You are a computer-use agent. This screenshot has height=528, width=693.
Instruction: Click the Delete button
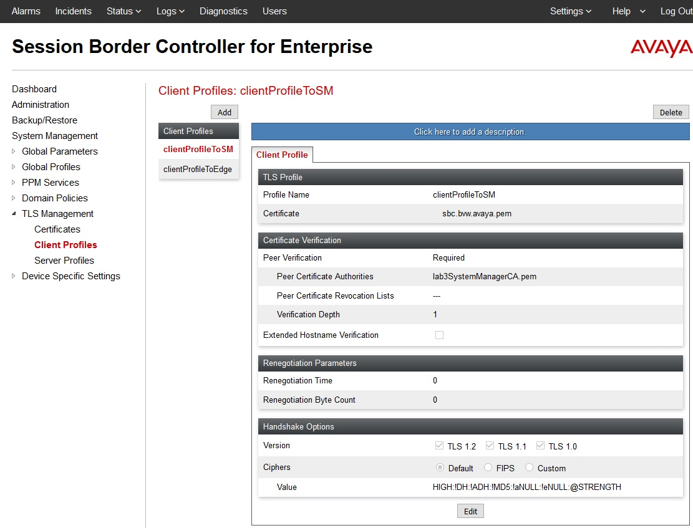click(x=671, y=112)
